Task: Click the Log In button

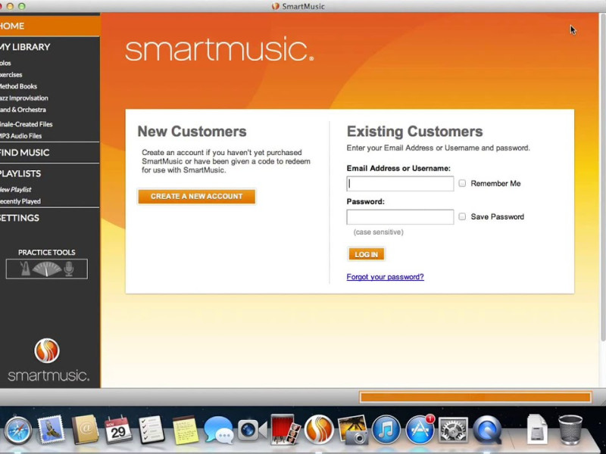Action: [367, 254]
